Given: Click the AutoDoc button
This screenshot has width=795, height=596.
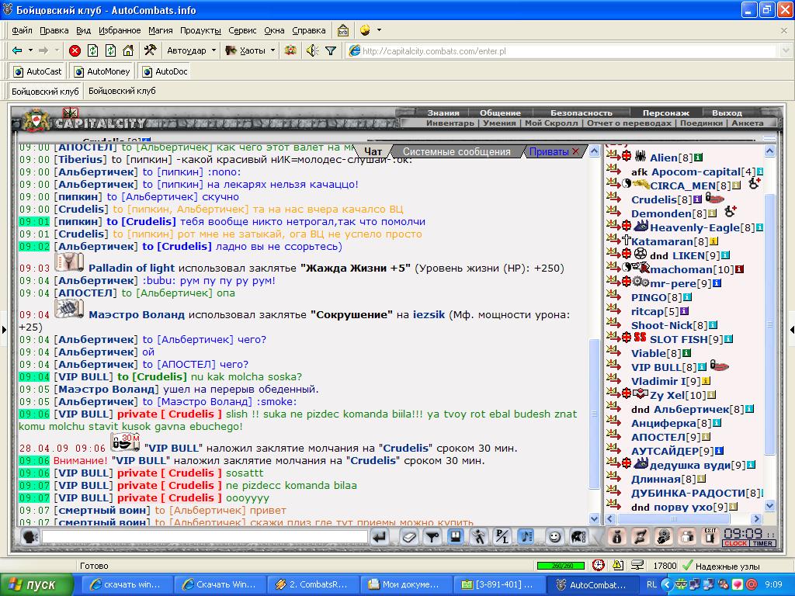Looking at the screenshot, I should pyautogui.click(x=165, y=71).
